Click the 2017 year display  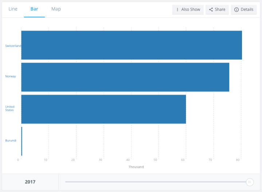(x=30, y=182)
